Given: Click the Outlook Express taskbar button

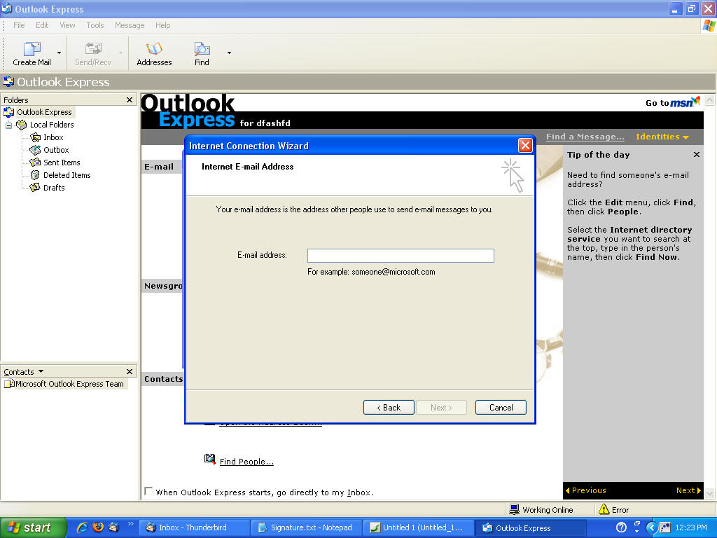Looking at the screenshot, I should coord(531,527).
